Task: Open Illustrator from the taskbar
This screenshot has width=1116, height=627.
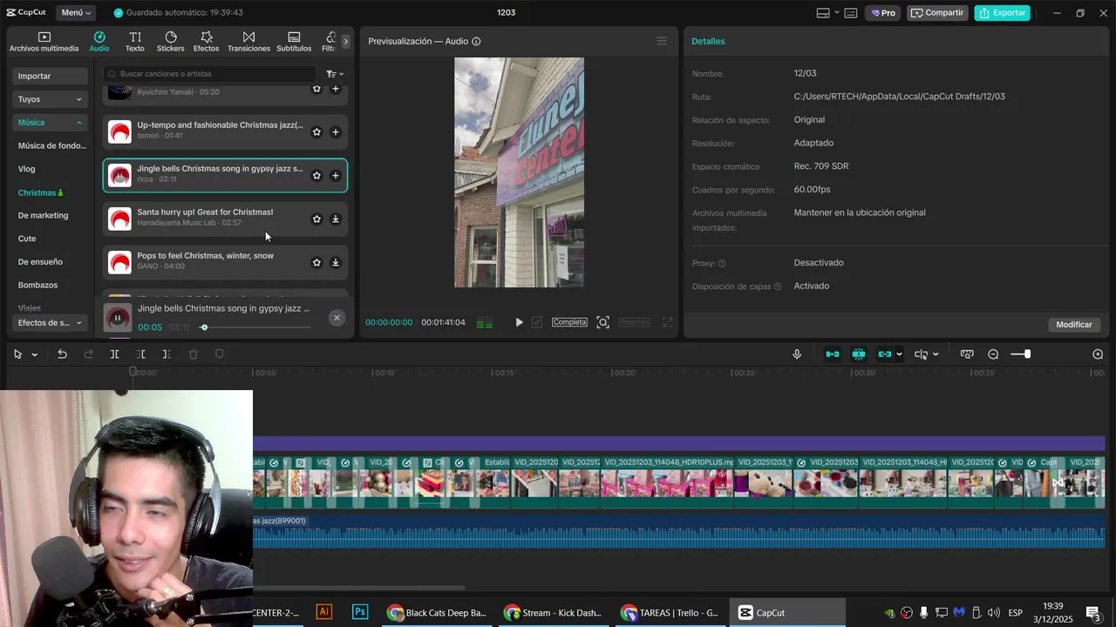Action: [324, 612]
